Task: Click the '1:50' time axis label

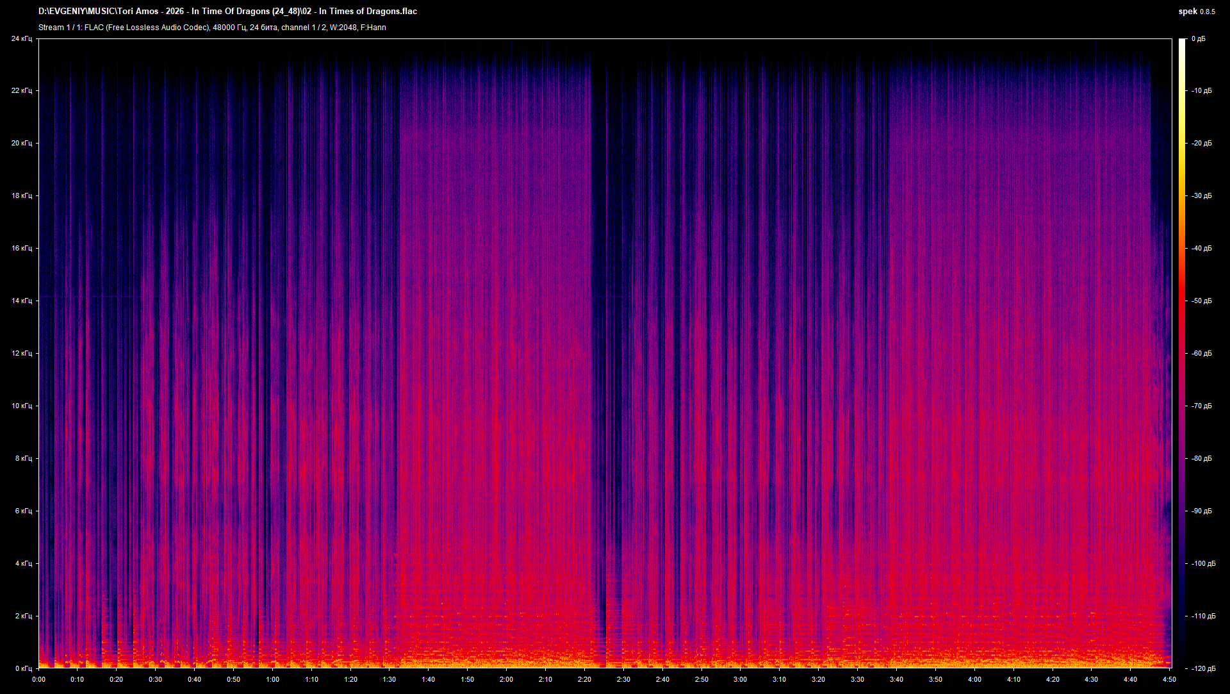Action: coord(468,680)
